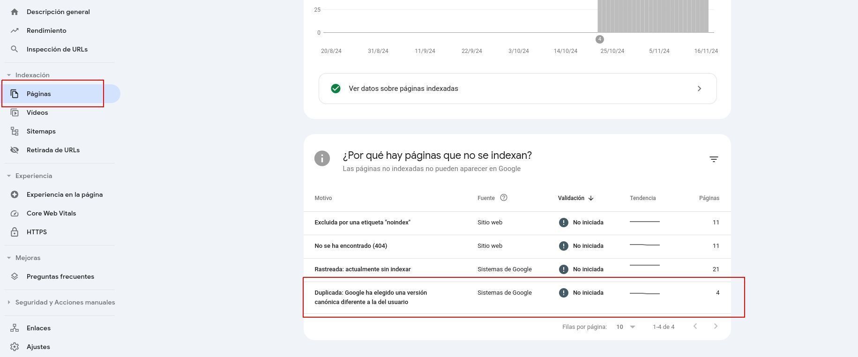Go to the next page of results
The width and height of the screenshot is (858, 357).
tap(716, 326)
